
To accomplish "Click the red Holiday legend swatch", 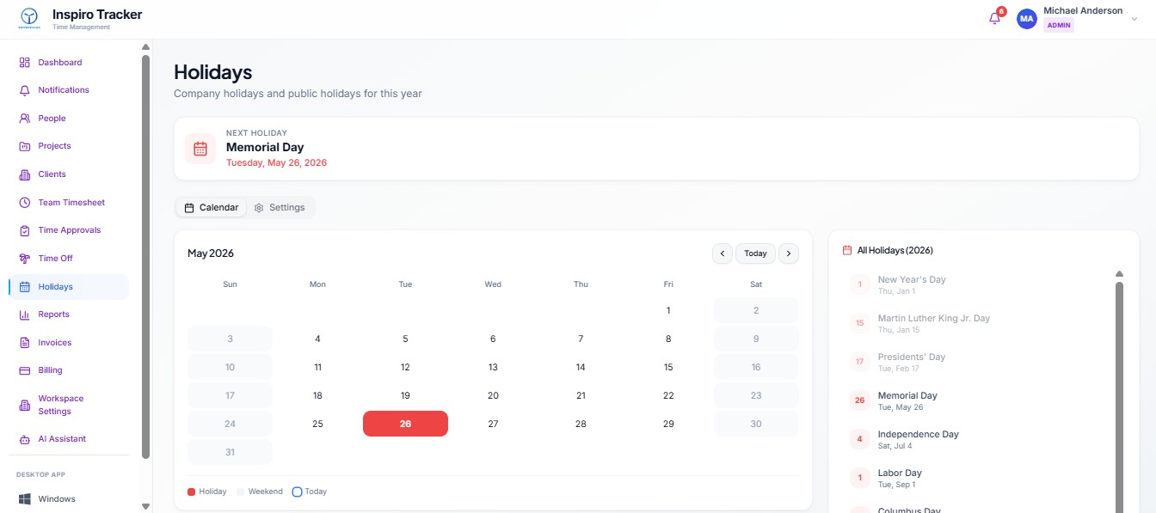I will 191,492.
